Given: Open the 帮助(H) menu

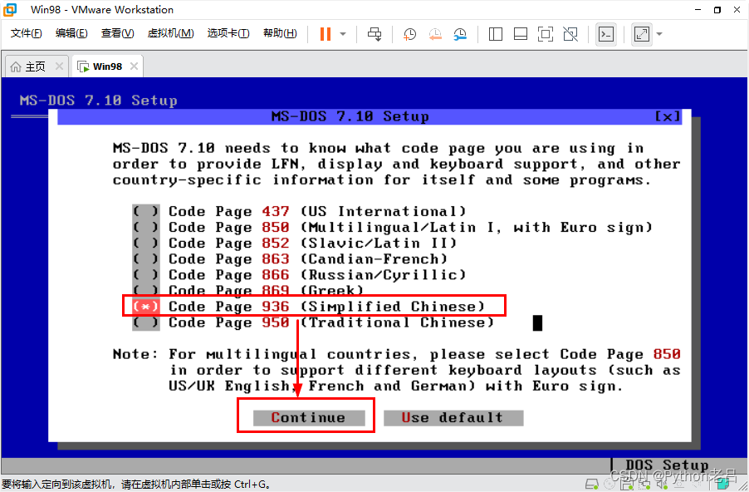Looking at the screenshot, I should pos(280,33).
